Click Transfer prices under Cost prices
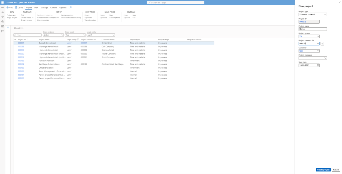Image resolution: width=342 pixels, height=174 pixels. (x=90, y=20)
